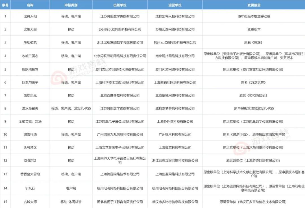Select the 移动-休闲益智 category cell
The width and height of the screenshot is (305, 208).
point(71,202)
